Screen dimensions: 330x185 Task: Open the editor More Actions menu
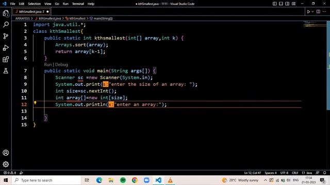click(324, 11)
